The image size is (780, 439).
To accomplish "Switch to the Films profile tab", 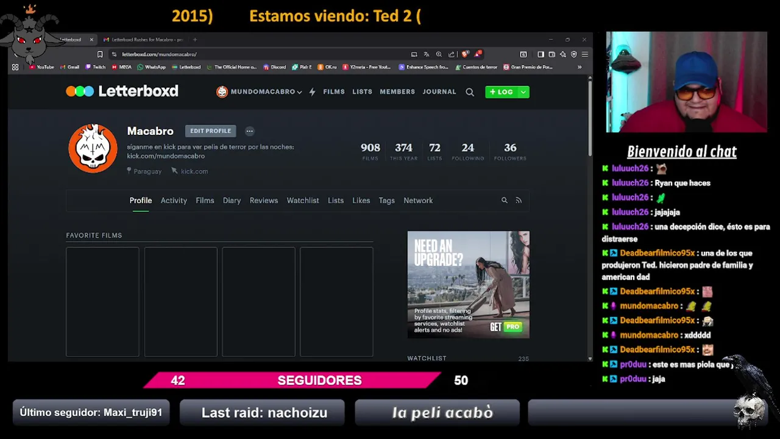I will 205,201.
